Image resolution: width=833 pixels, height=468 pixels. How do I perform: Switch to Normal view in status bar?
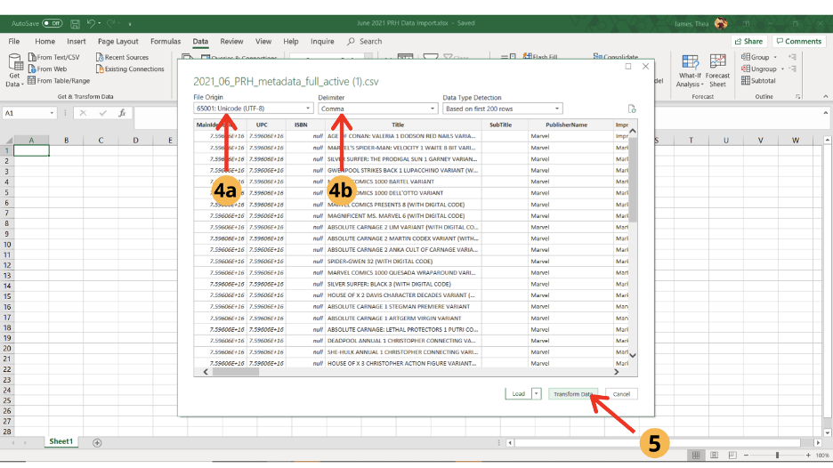[x=696, y=456]
